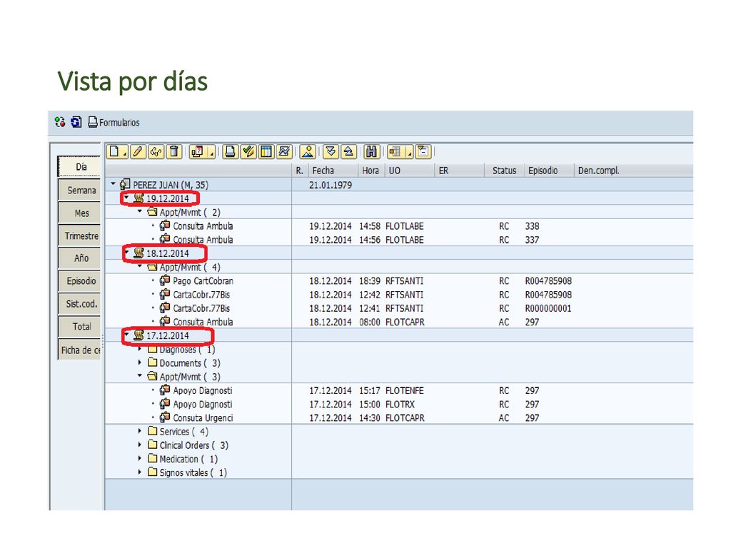Click the picture/image toolbar icon
The width and height of the screenshot is (731, 548).
coord(308,151)
